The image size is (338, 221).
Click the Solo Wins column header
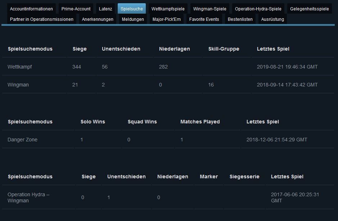(93, 122)
